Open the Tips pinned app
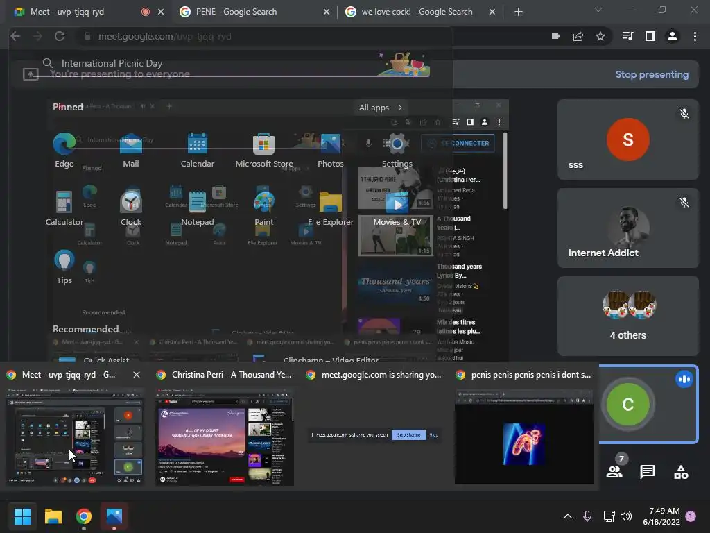This screenshot has height=533, width=710. 64,267
